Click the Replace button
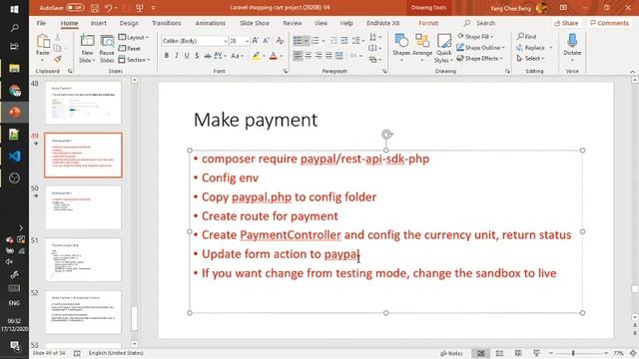 pos(535,48)
